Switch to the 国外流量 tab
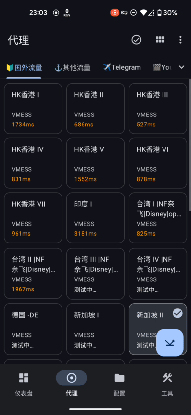Screen dimensions: 191x415 (24, 67)
